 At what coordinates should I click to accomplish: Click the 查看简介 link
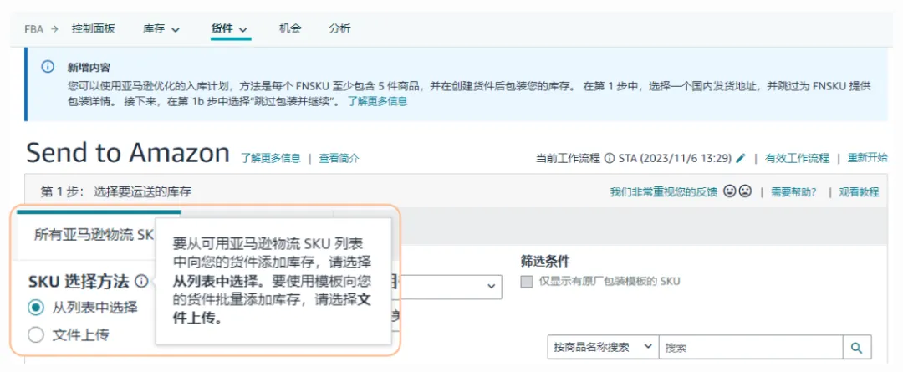339,158
